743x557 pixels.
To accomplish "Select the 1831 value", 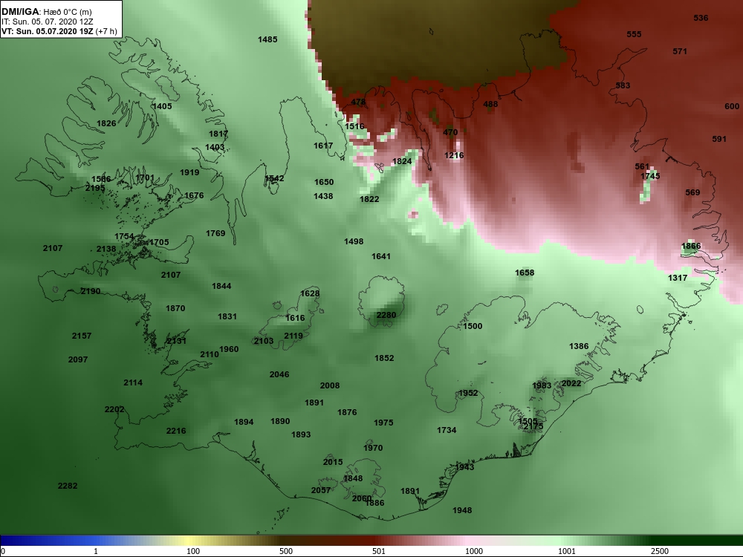I will pyautogui.click(x=227, y=316).
